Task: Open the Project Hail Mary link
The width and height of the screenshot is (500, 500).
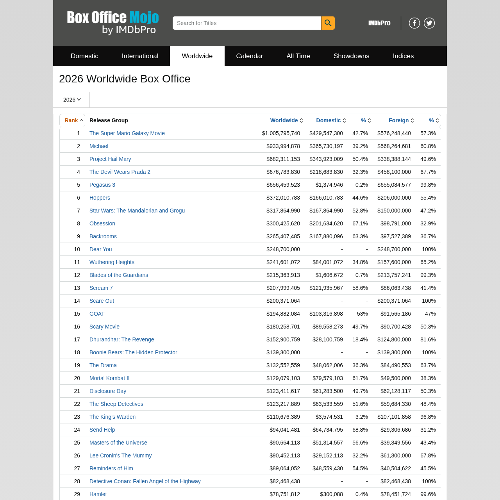Action: 110,159
